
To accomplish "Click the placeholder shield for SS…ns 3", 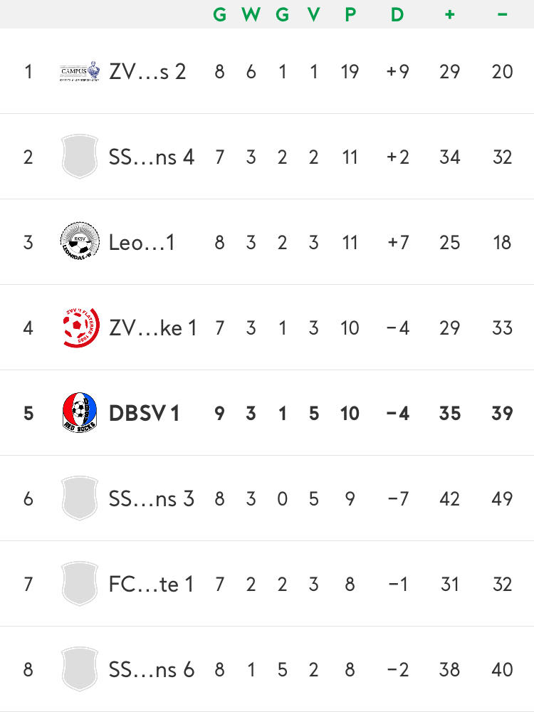I will [x=80, y=498].
